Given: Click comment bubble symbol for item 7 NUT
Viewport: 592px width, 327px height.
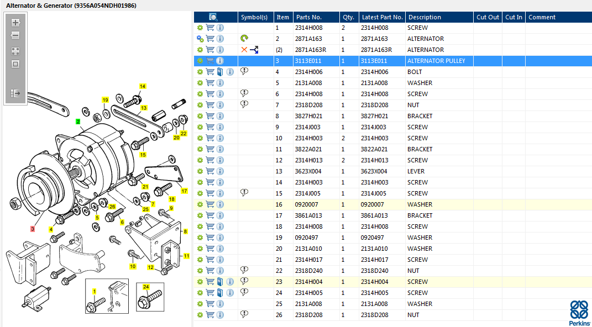Looking at the screenshot, I should tap(244, 104).
